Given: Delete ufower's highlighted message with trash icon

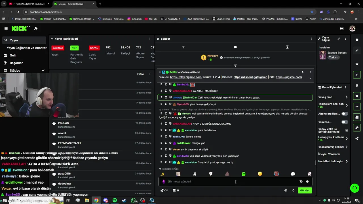Looking at the screenshot, I should (161, 97).
